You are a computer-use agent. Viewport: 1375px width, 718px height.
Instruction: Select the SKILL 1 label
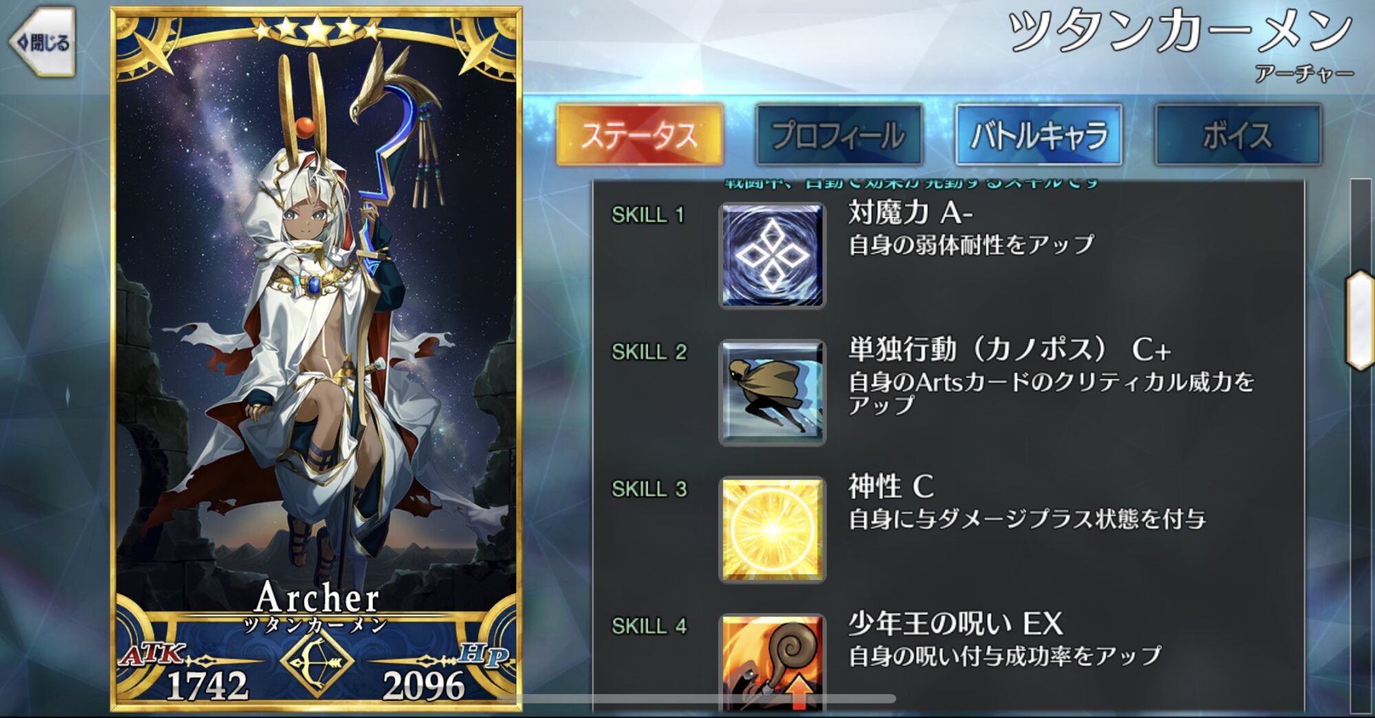click(x=648, y=215)
